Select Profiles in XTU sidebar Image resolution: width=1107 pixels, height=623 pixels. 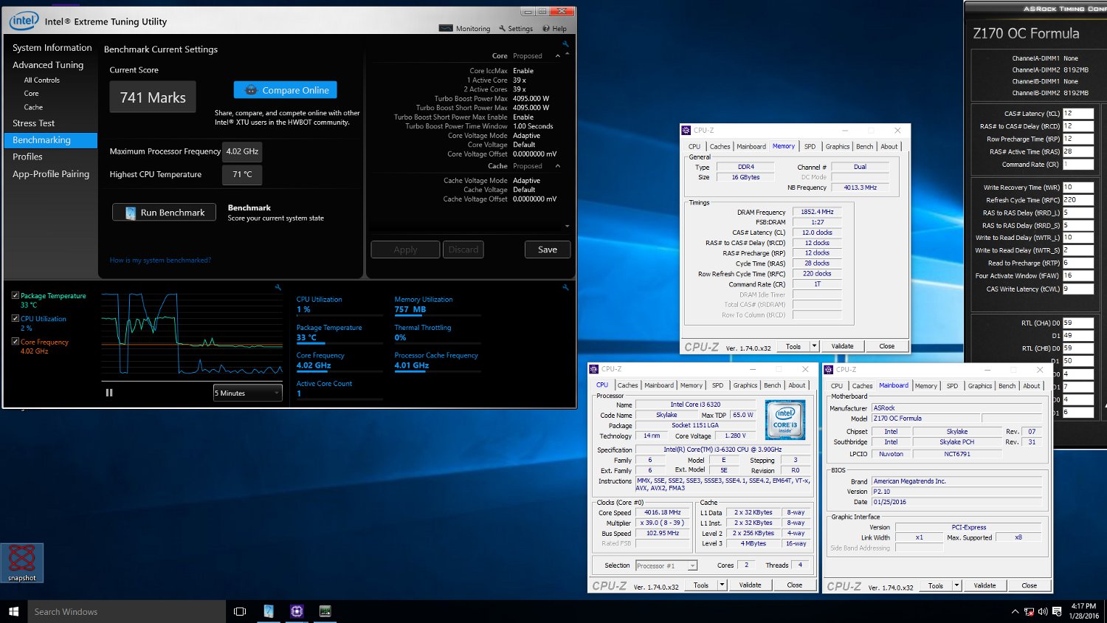click(27, 156)
